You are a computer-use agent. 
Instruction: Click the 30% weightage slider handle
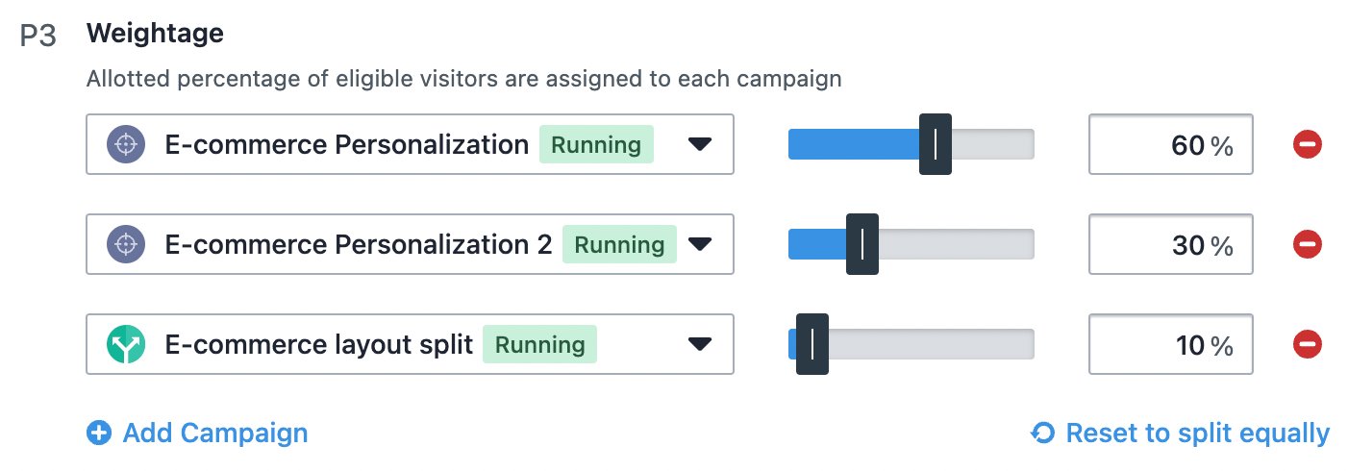[862, 244]
